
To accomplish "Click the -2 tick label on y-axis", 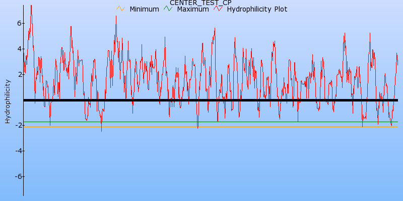I will (17, 126).
